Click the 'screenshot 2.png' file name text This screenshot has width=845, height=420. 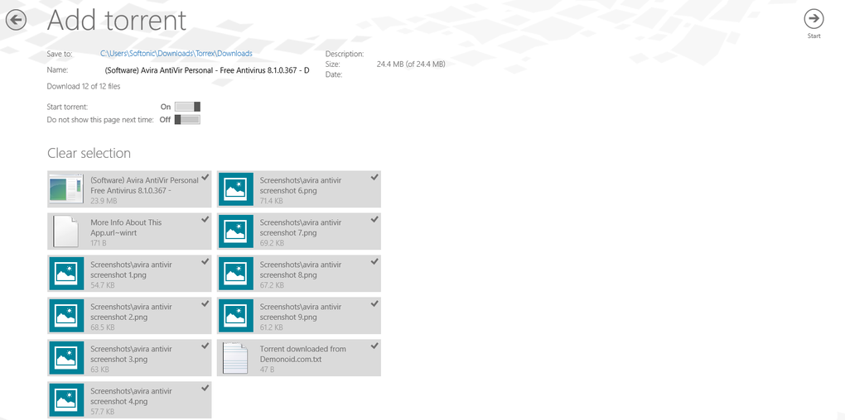pyautogui.click(x=132, y=312)
